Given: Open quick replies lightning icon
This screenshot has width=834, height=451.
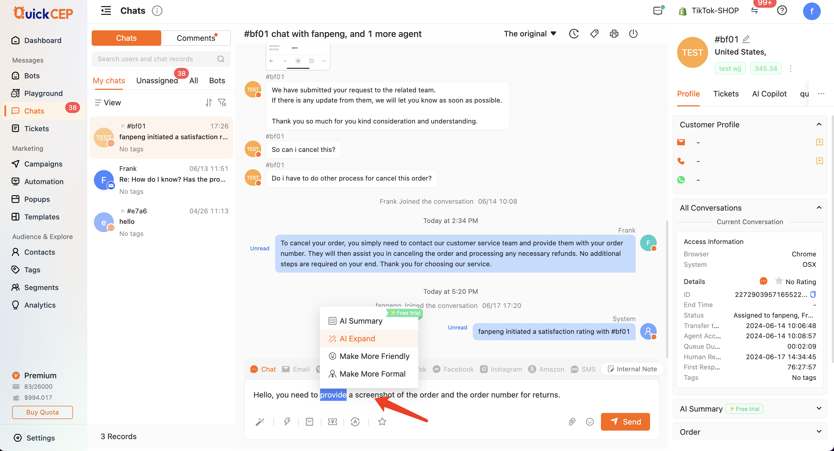Looking at the screenshot, I should 287,422.
